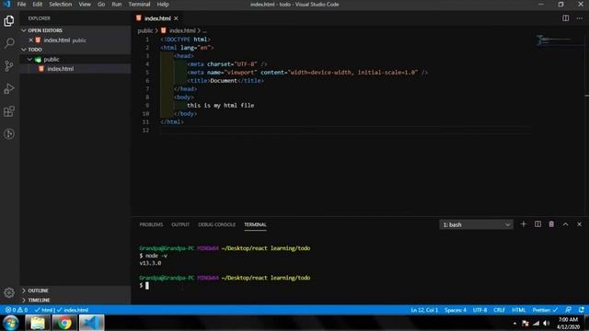The image size is (589, 331).
Task: Open the Extensions view
Action: click(9, 111)
